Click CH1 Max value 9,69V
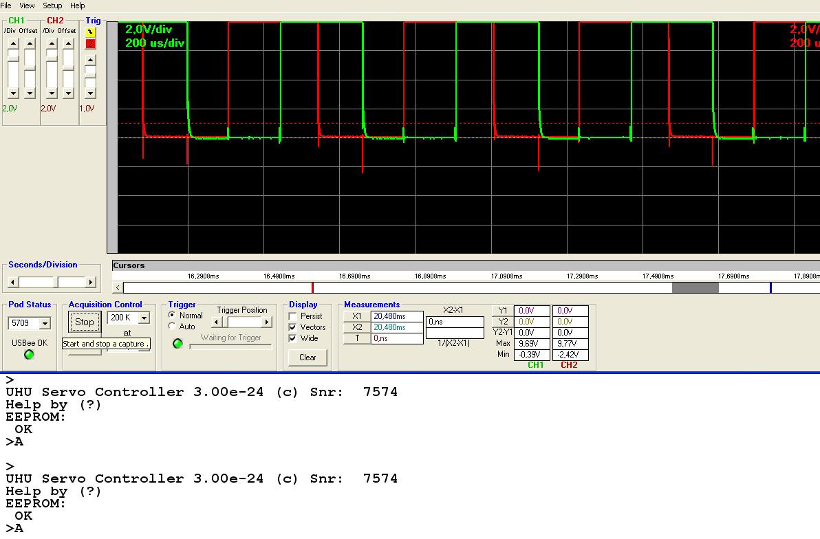This screenshot has width=820, height=539. click(x=532, y=344)
